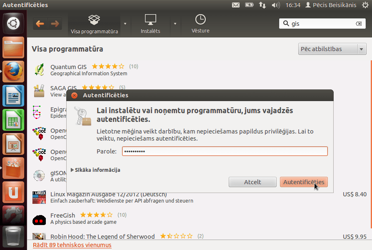Click Rādīt 89 tehniskos vienumus link
The width and height of the screenshot is (372, 250).
point(72,245)
